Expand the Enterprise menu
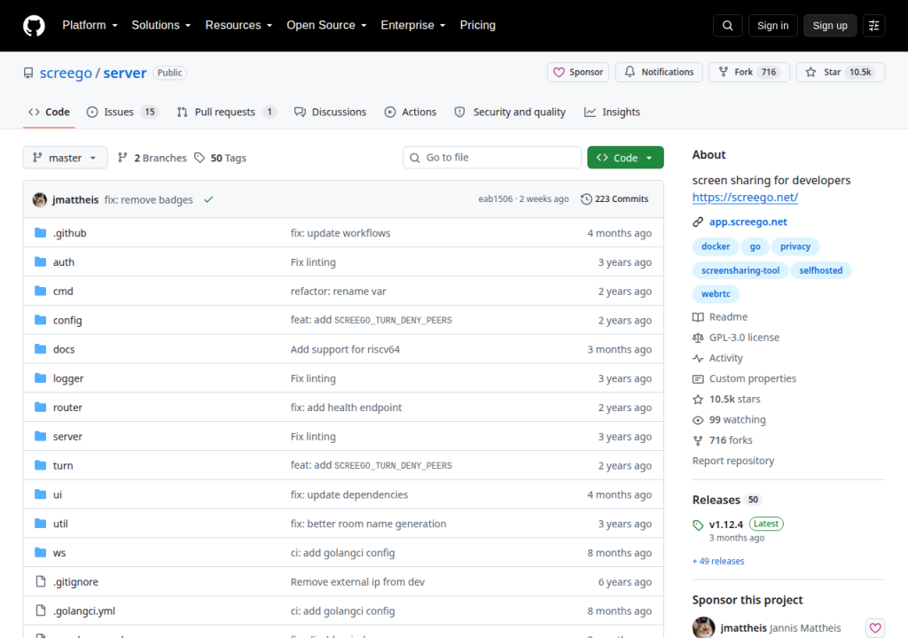Image resolution: width=908 pixels, height=638 pixels. pos(413,26)
